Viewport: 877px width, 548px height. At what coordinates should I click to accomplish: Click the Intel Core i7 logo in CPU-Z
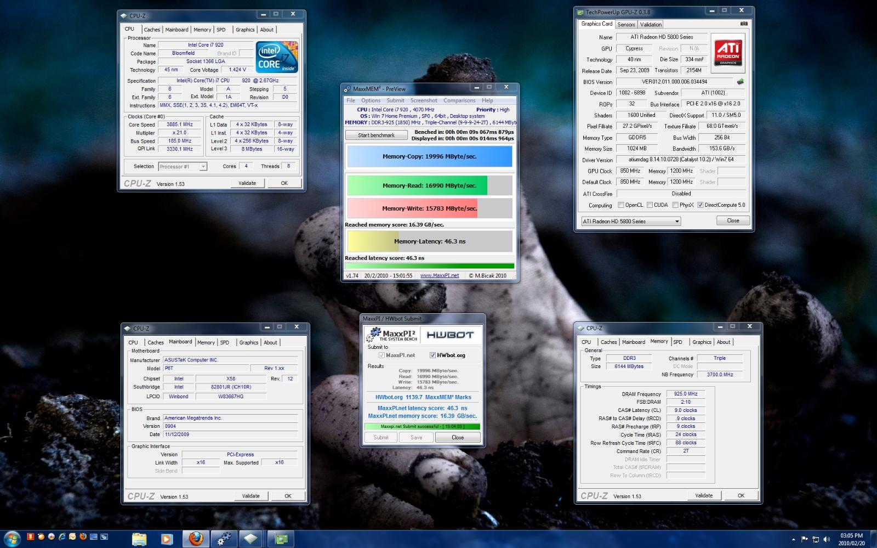click(277, 57)
